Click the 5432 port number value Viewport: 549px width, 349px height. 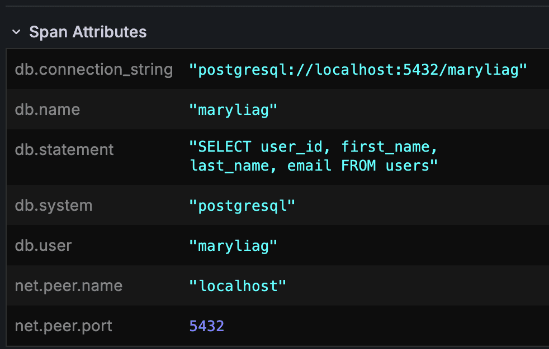coord(206,326)
